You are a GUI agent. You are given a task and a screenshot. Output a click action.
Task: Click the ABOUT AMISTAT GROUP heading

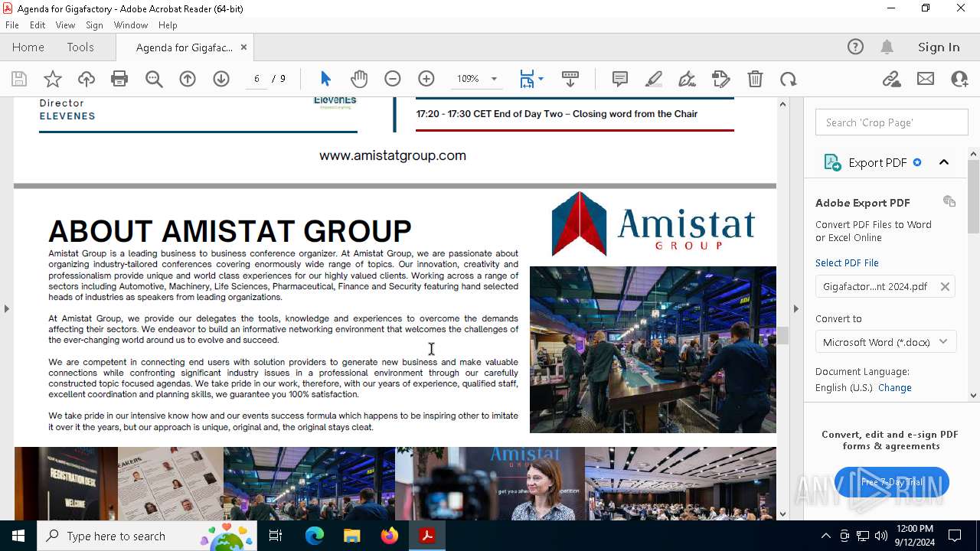pyautogui.click(x=230, y=231)
